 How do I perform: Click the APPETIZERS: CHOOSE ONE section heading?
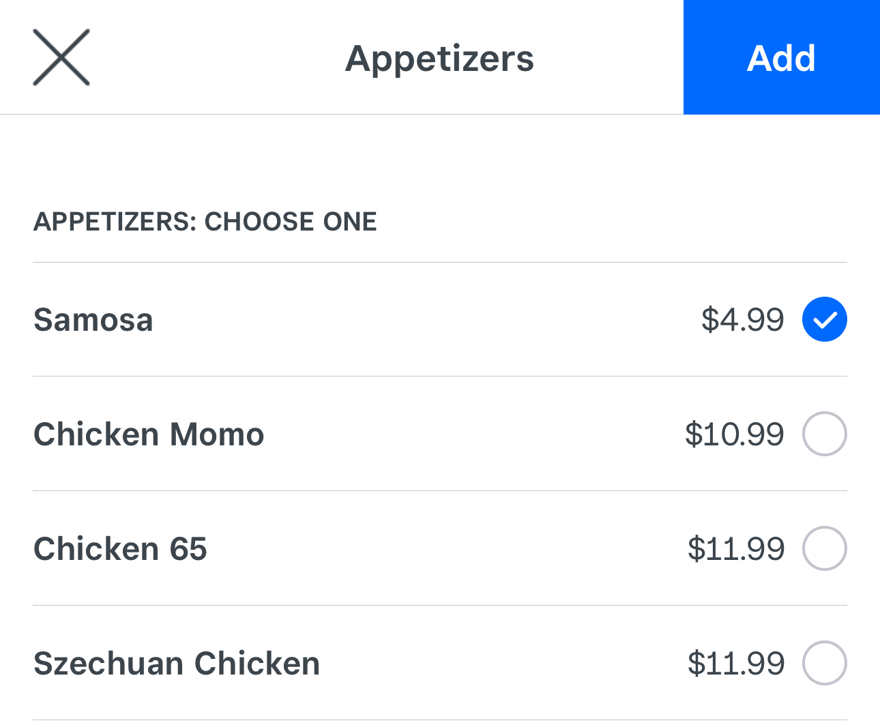tap(205, 222)
